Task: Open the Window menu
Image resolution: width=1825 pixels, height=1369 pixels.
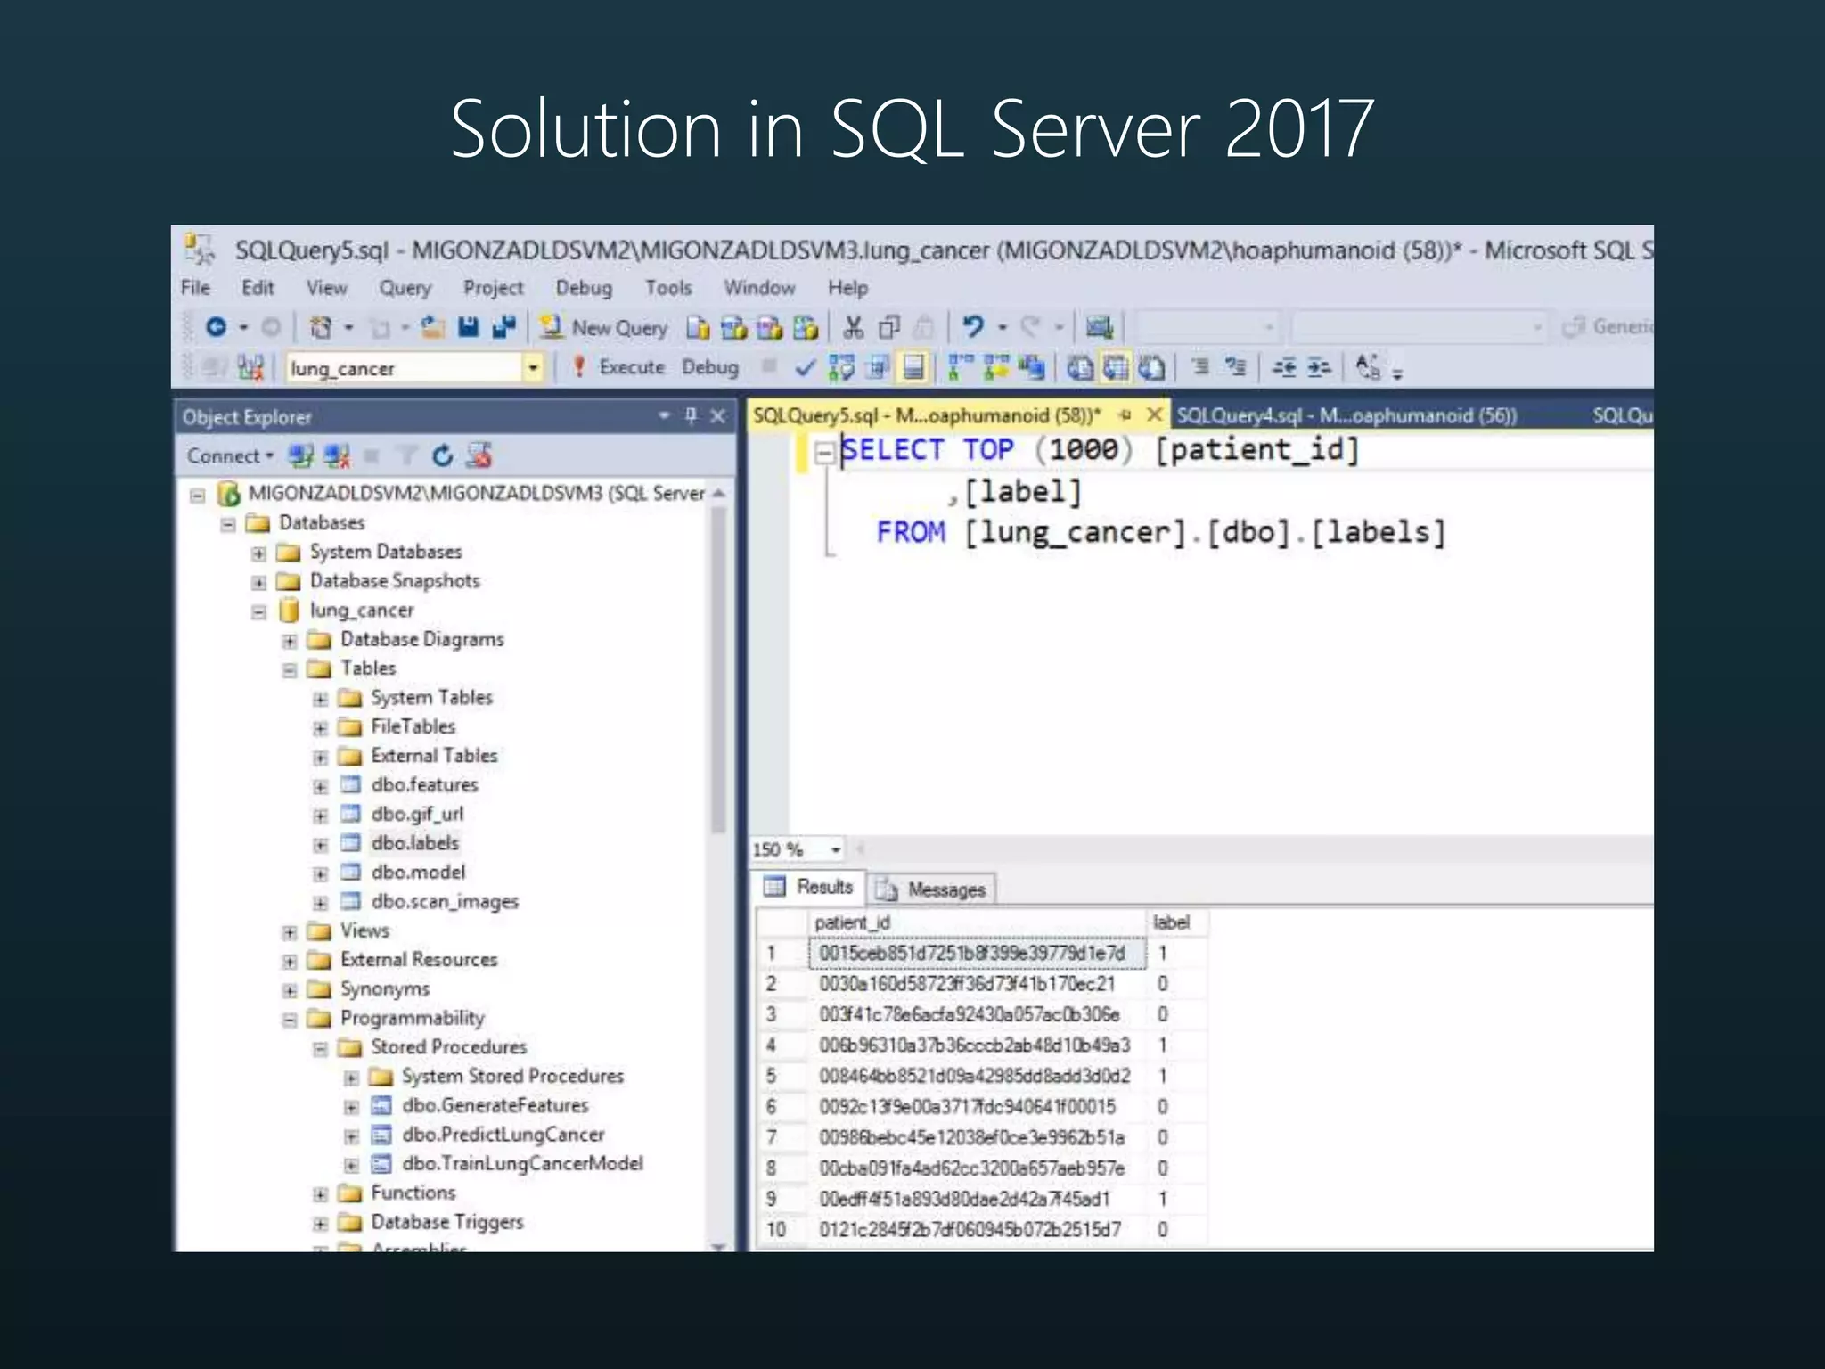Action: [x=759, y=288]
